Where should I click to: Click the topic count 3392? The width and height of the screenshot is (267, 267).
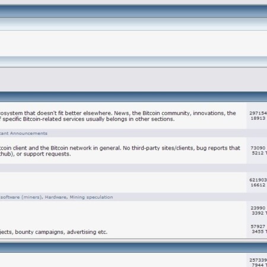coord(258,213)
